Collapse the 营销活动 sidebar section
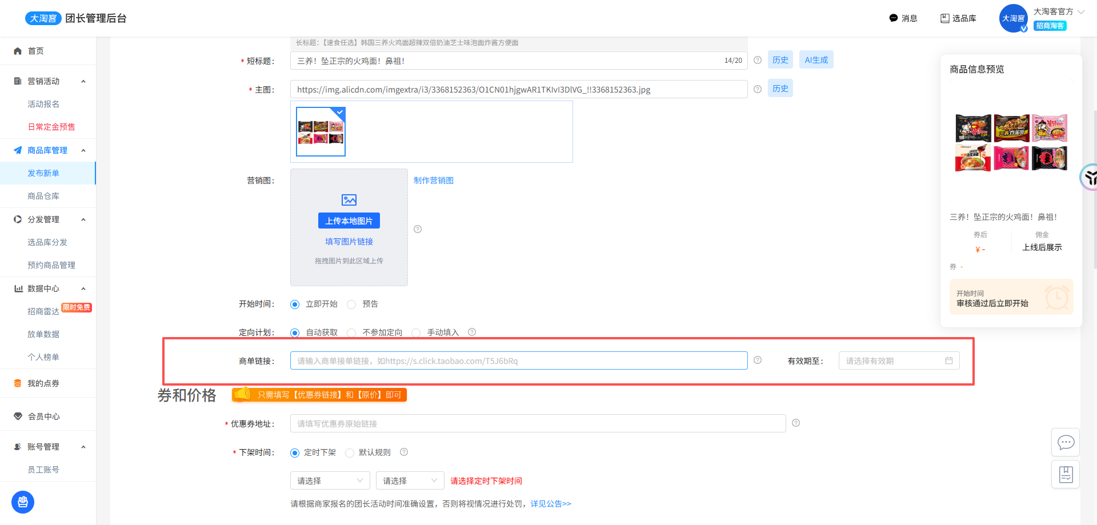 (83, 81)
